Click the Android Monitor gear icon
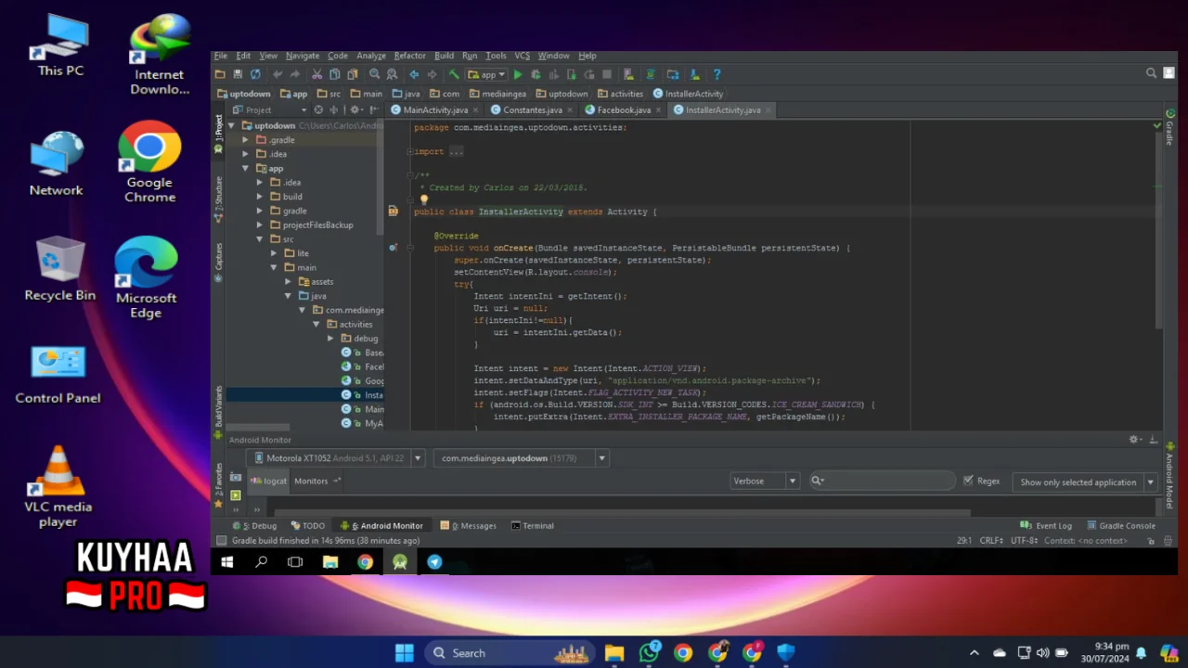1188x668 pixels. click(x=1133, y=440)
